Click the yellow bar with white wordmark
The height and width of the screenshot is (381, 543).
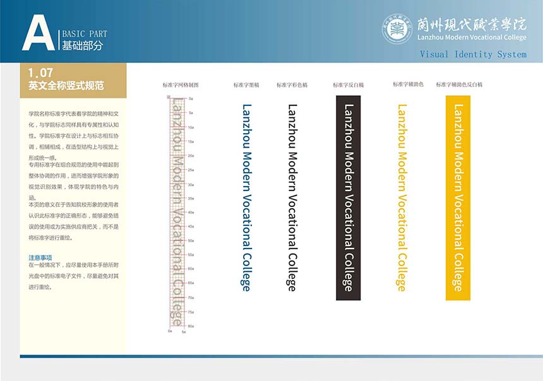pos(458,197)
